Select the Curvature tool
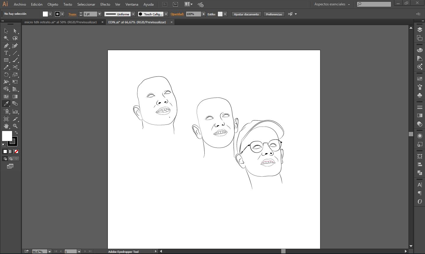425x254 pixels. (15, 46)
